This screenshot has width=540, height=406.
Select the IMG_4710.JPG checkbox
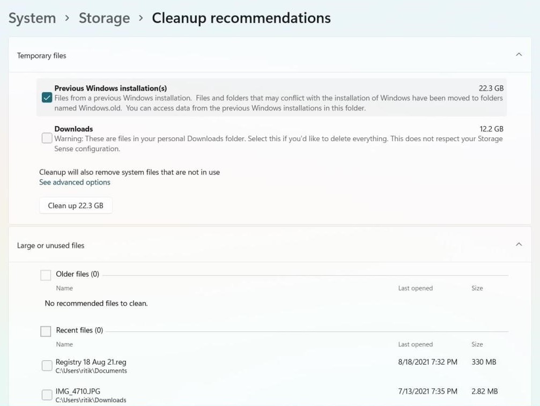[x=48, y=394]
